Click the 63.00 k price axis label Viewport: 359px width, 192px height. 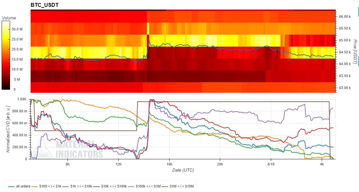pos(345,88)
